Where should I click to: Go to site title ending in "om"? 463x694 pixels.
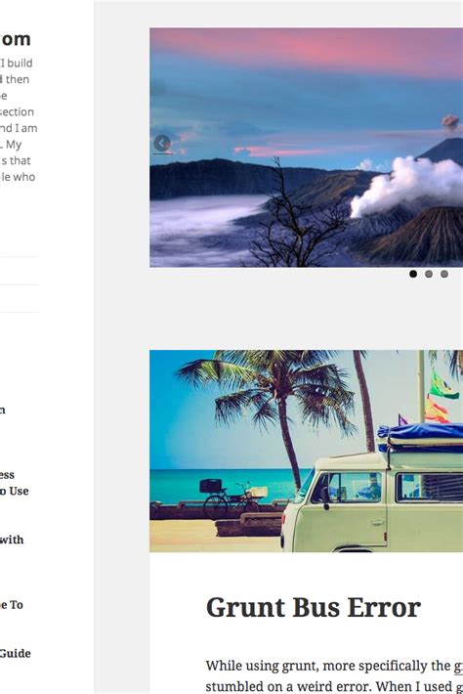coord(15,39)
